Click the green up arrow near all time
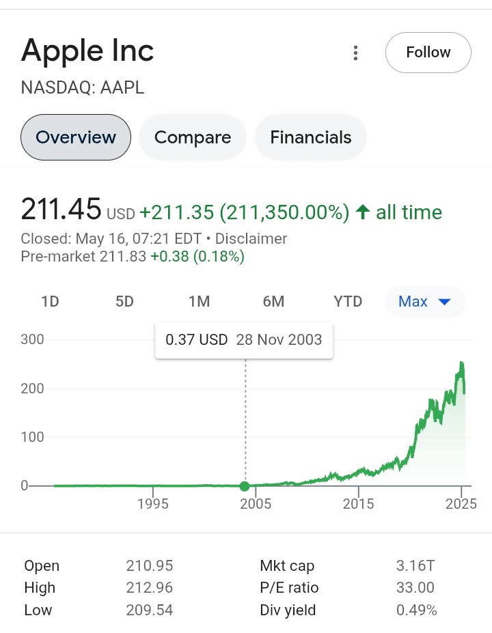Viewport: 492px width, 633px height. tap(364, 212)
